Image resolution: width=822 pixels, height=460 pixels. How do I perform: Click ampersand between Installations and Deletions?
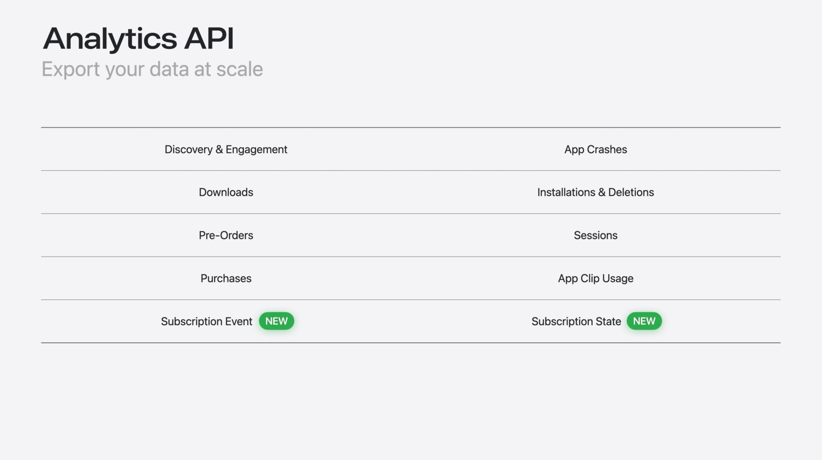(602, 192)
